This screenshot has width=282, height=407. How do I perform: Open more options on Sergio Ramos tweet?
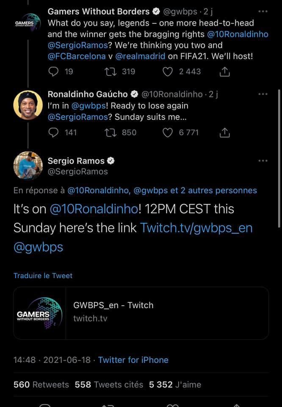pyautogui.click(x=263, y=161)
